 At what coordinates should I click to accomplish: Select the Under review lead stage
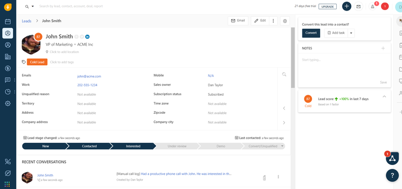coord(177,146)
